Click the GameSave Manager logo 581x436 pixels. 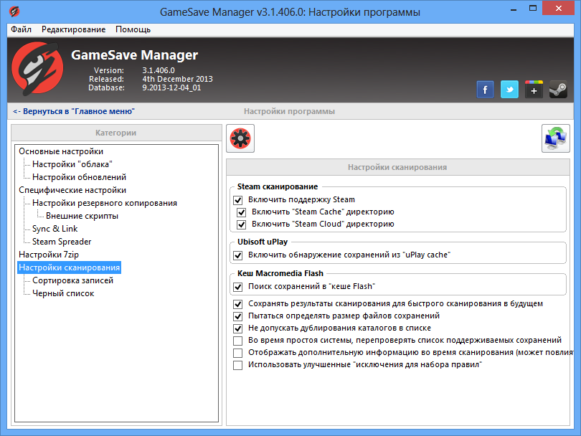click(37, 69)
